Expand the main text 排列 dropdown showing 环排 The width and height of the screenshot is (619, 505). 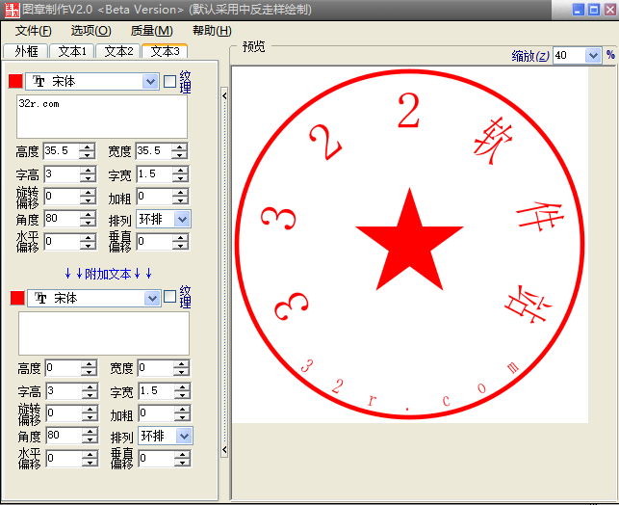coord(183,220)
